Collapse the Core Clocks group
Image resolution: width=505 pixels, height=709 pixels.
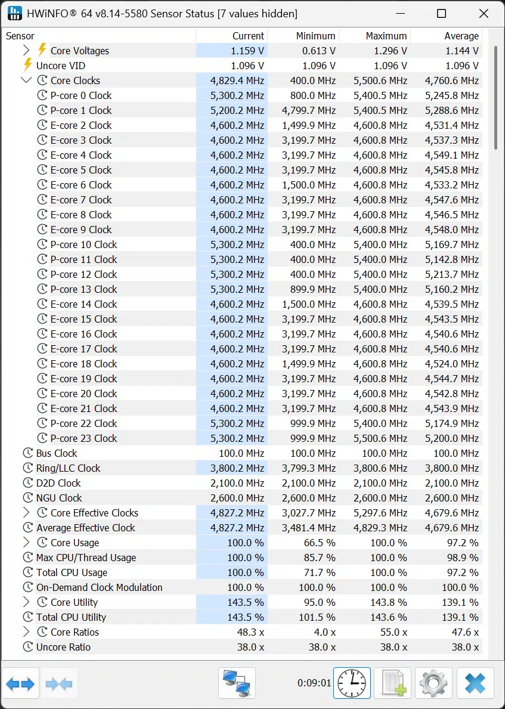(x=26, y=80)
